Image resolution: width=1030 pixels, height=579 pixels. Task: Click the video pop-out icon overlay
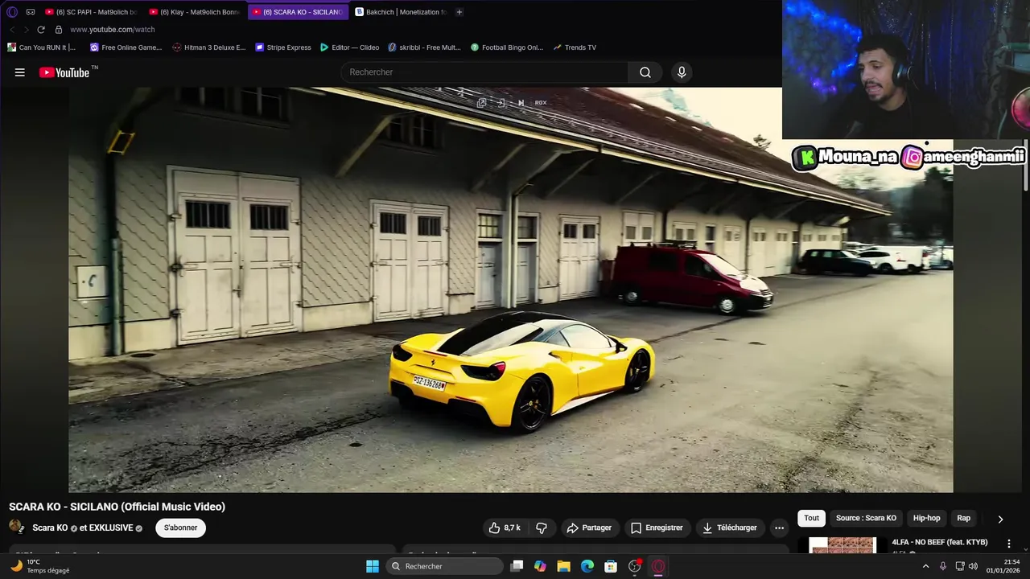pyautogui.click(x=481, y=103)
